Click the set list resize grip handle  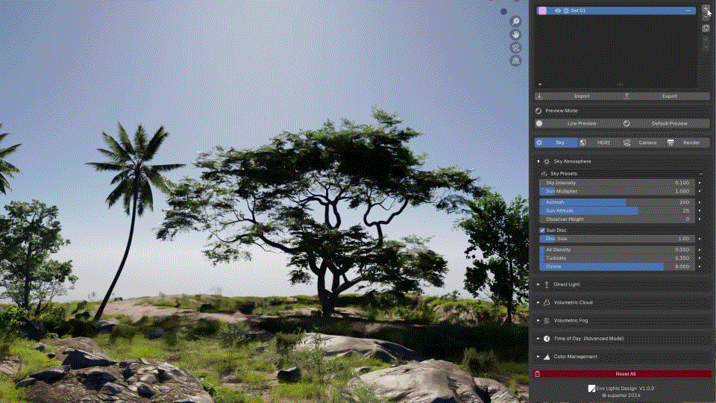click(x=620, y=84)
